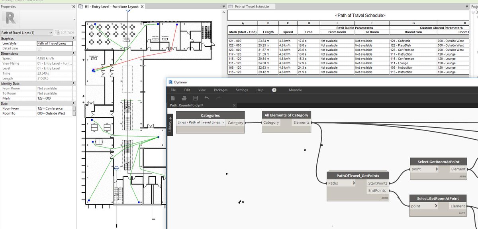Open the Packages menu in Dynamo
The height and width of the screenshot is (229, 478).
tap(221, 90)
